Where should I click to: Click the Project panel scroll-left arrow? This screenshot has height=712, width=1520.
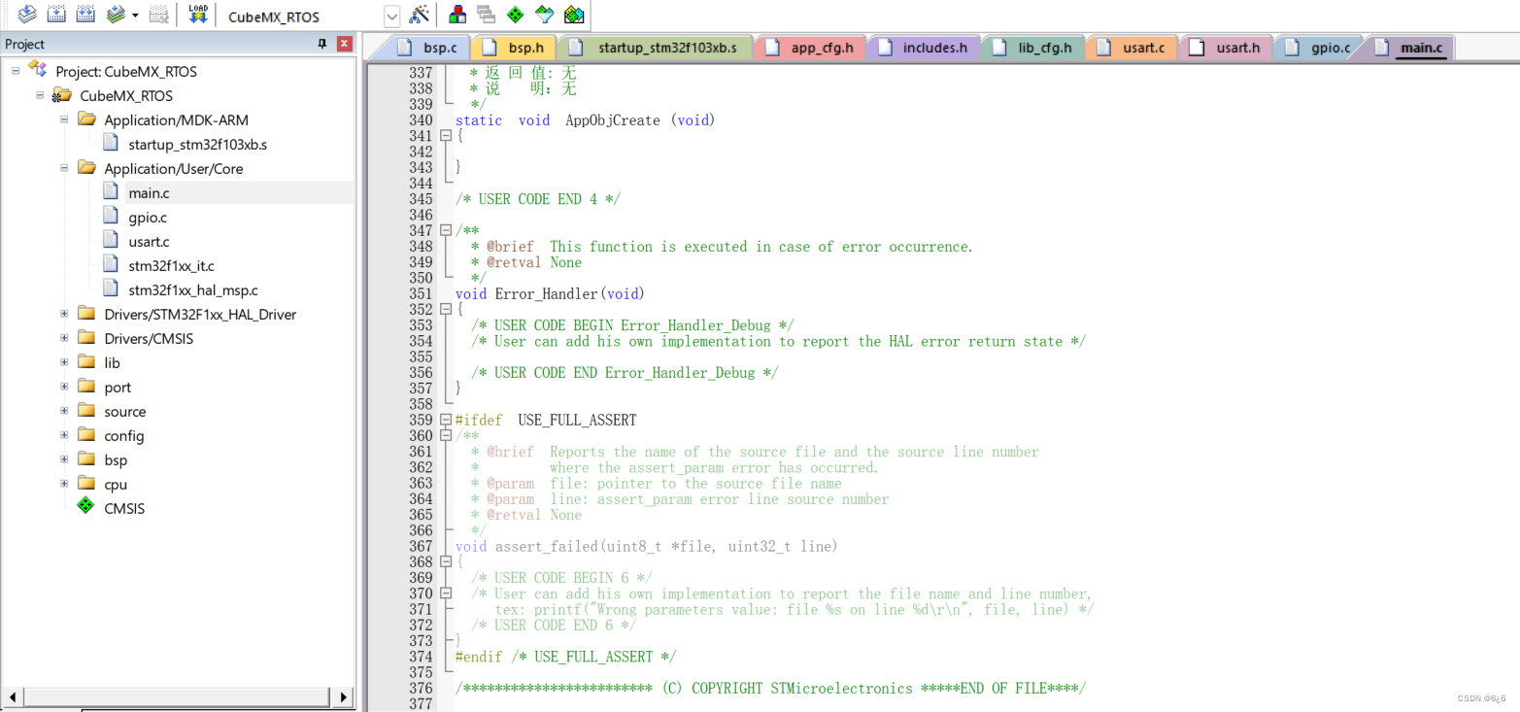coord(13,696)
